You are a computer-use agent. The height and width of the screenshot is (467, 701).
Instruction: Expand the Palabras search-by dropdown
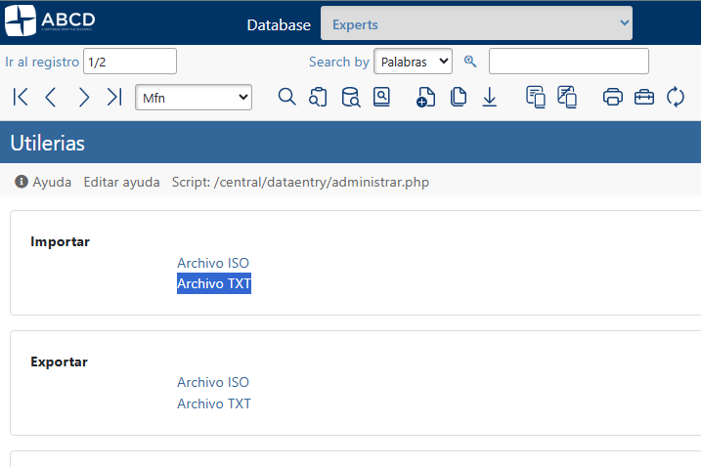coord(413,62)
